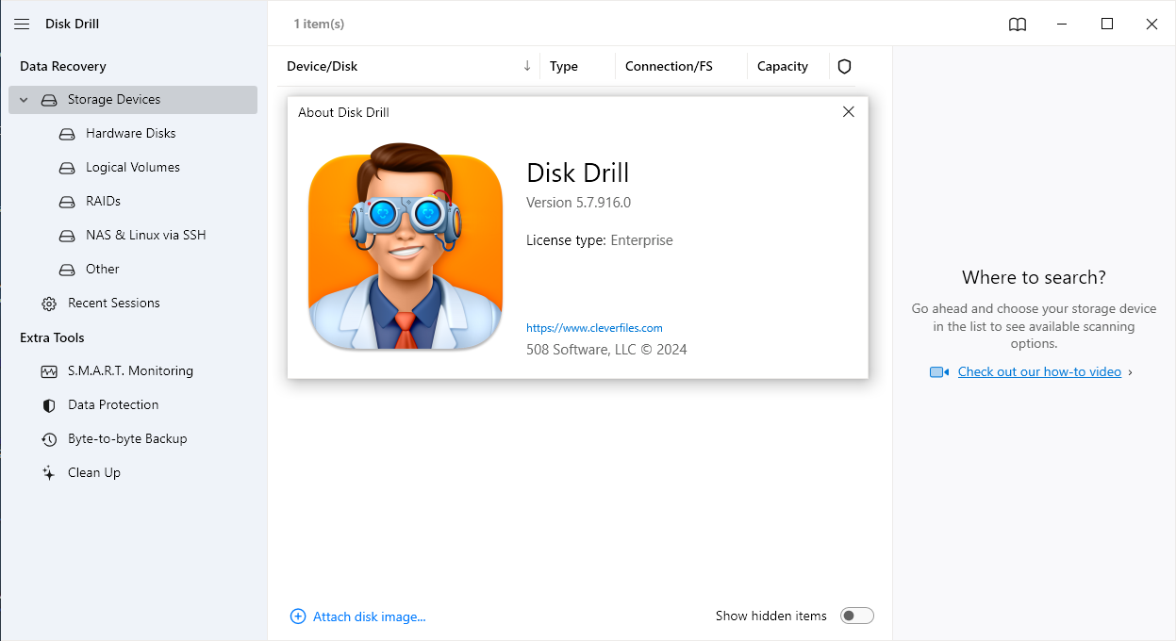Click the sort arrow in Device/Disk header

pyautogui.click(x=527, y=66)
